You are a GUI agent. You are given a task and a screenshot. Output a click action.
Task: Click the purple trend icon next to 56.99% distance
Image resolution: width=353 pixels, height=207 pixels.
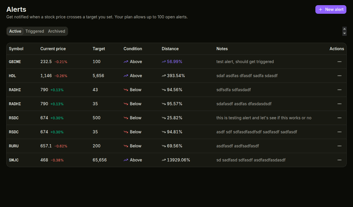tap(164, 62)
